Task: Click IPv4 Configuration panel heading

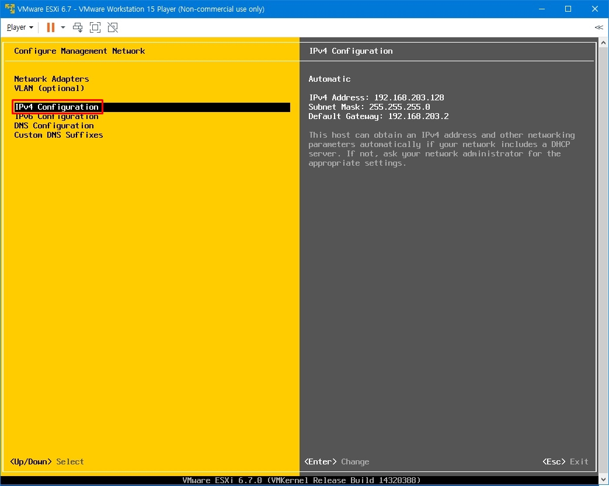Action: [x=351, y=51]
